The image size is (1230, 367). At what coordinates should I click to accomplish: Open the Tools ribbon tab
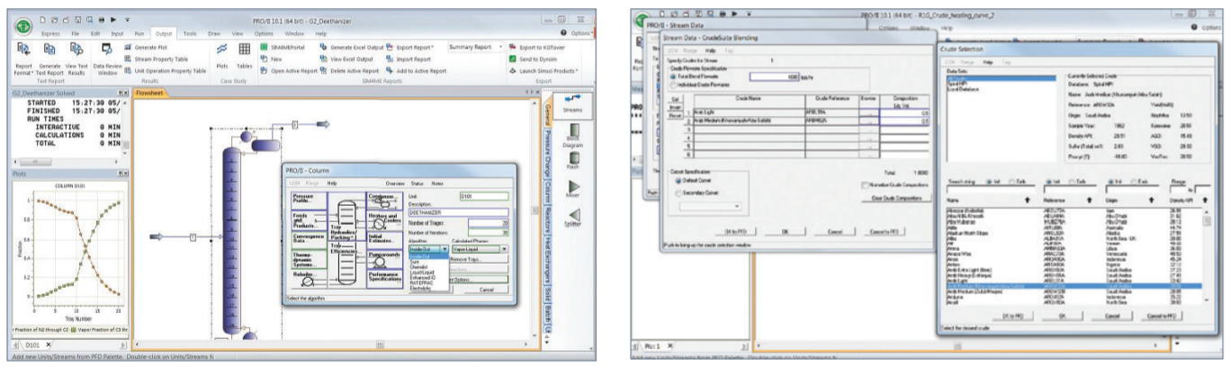[x=190, y=32]
